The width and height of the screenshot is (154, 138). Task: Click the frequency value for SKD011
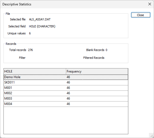click(x=68, y=82)
